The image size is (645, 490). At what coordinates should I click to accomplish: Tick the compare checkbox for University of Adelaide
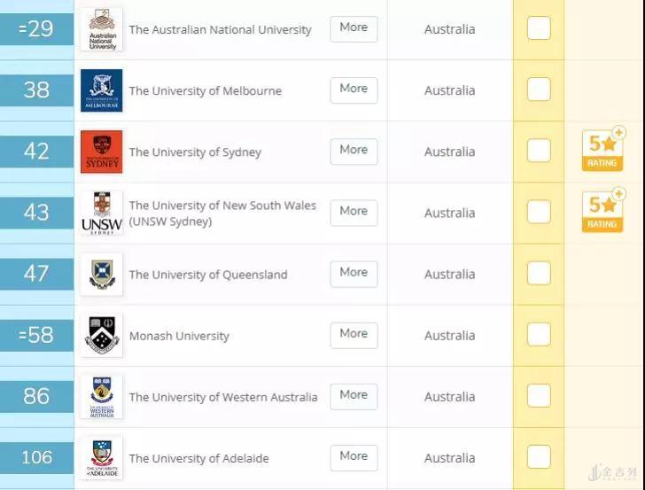[x=539, y=457]
